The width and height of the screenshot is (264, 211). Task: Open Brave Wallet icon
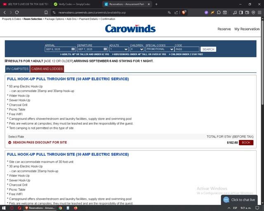247,12
